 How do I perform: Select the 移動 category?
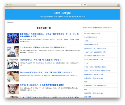pos(86,89)
